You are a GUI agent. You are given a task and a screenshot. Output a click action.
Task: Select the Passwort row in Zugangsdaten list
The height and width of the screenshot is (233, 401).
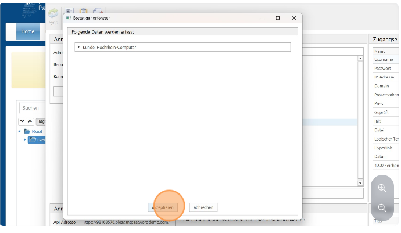pos(384,68)
